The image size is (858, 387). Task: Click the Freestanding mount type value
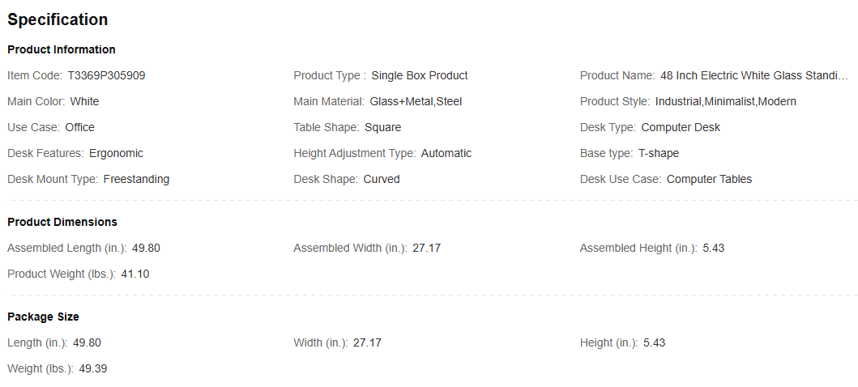[x=136, y=179]
